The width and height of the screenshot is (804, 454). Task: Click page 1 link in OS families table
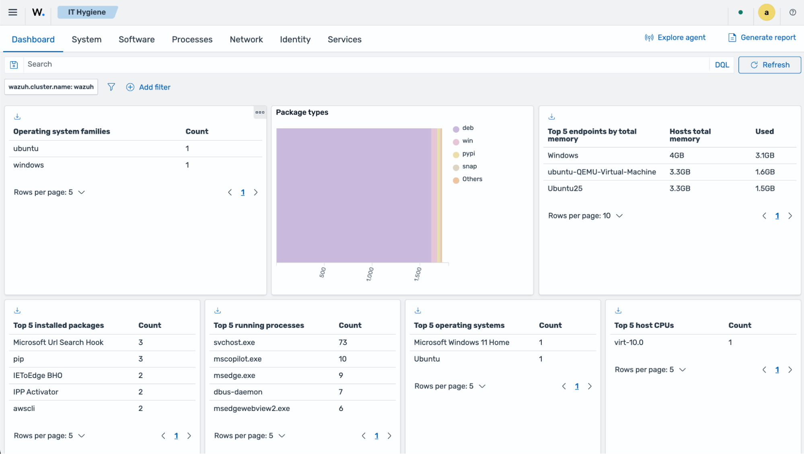[x=243, y=193]
